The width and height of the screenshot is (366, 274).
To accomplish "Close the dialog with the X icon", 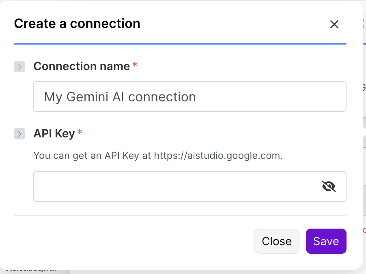I will click(x=334, y=24).
